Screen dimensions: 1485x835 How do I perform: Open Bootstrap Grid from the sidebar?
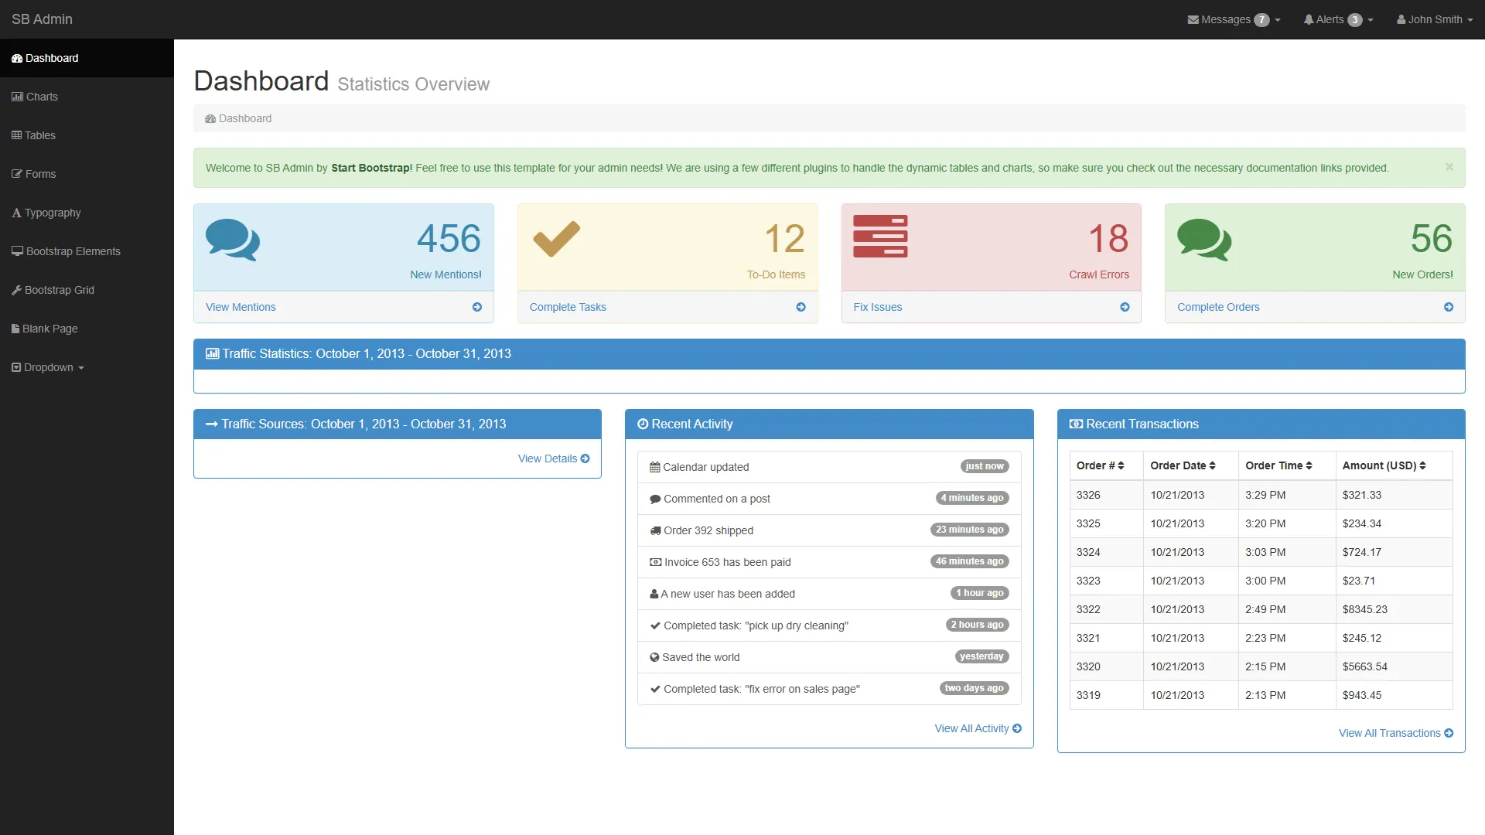pos(87,290)
